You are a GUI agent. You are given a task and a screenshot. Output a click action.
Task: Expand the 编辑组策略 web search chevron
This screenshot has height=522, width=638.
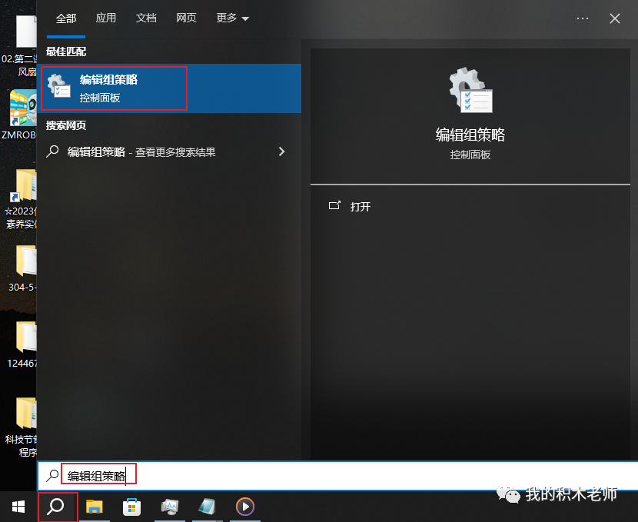tap(282, 151)
